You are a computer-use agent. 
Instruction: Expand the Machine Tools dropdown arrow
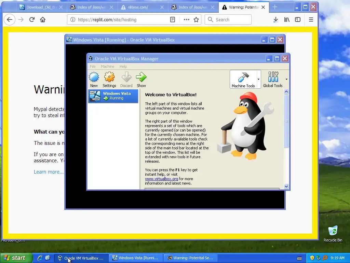coord(258,79)
